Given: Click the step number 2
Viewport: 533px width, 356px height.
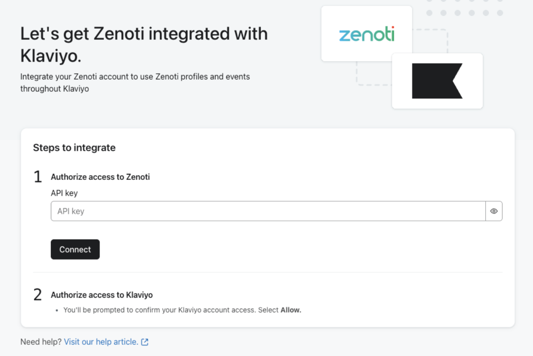Looking at the screenshot, I should pyautogui.click(x=38, y=295).
